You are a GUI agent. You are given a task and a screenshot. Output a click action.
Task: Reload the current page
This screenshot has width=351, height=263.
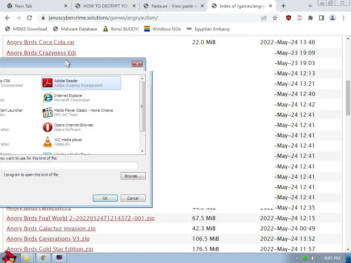coord(29,18)
